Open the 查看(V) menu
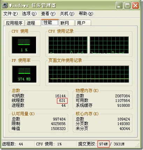 (x=48, y=14)
